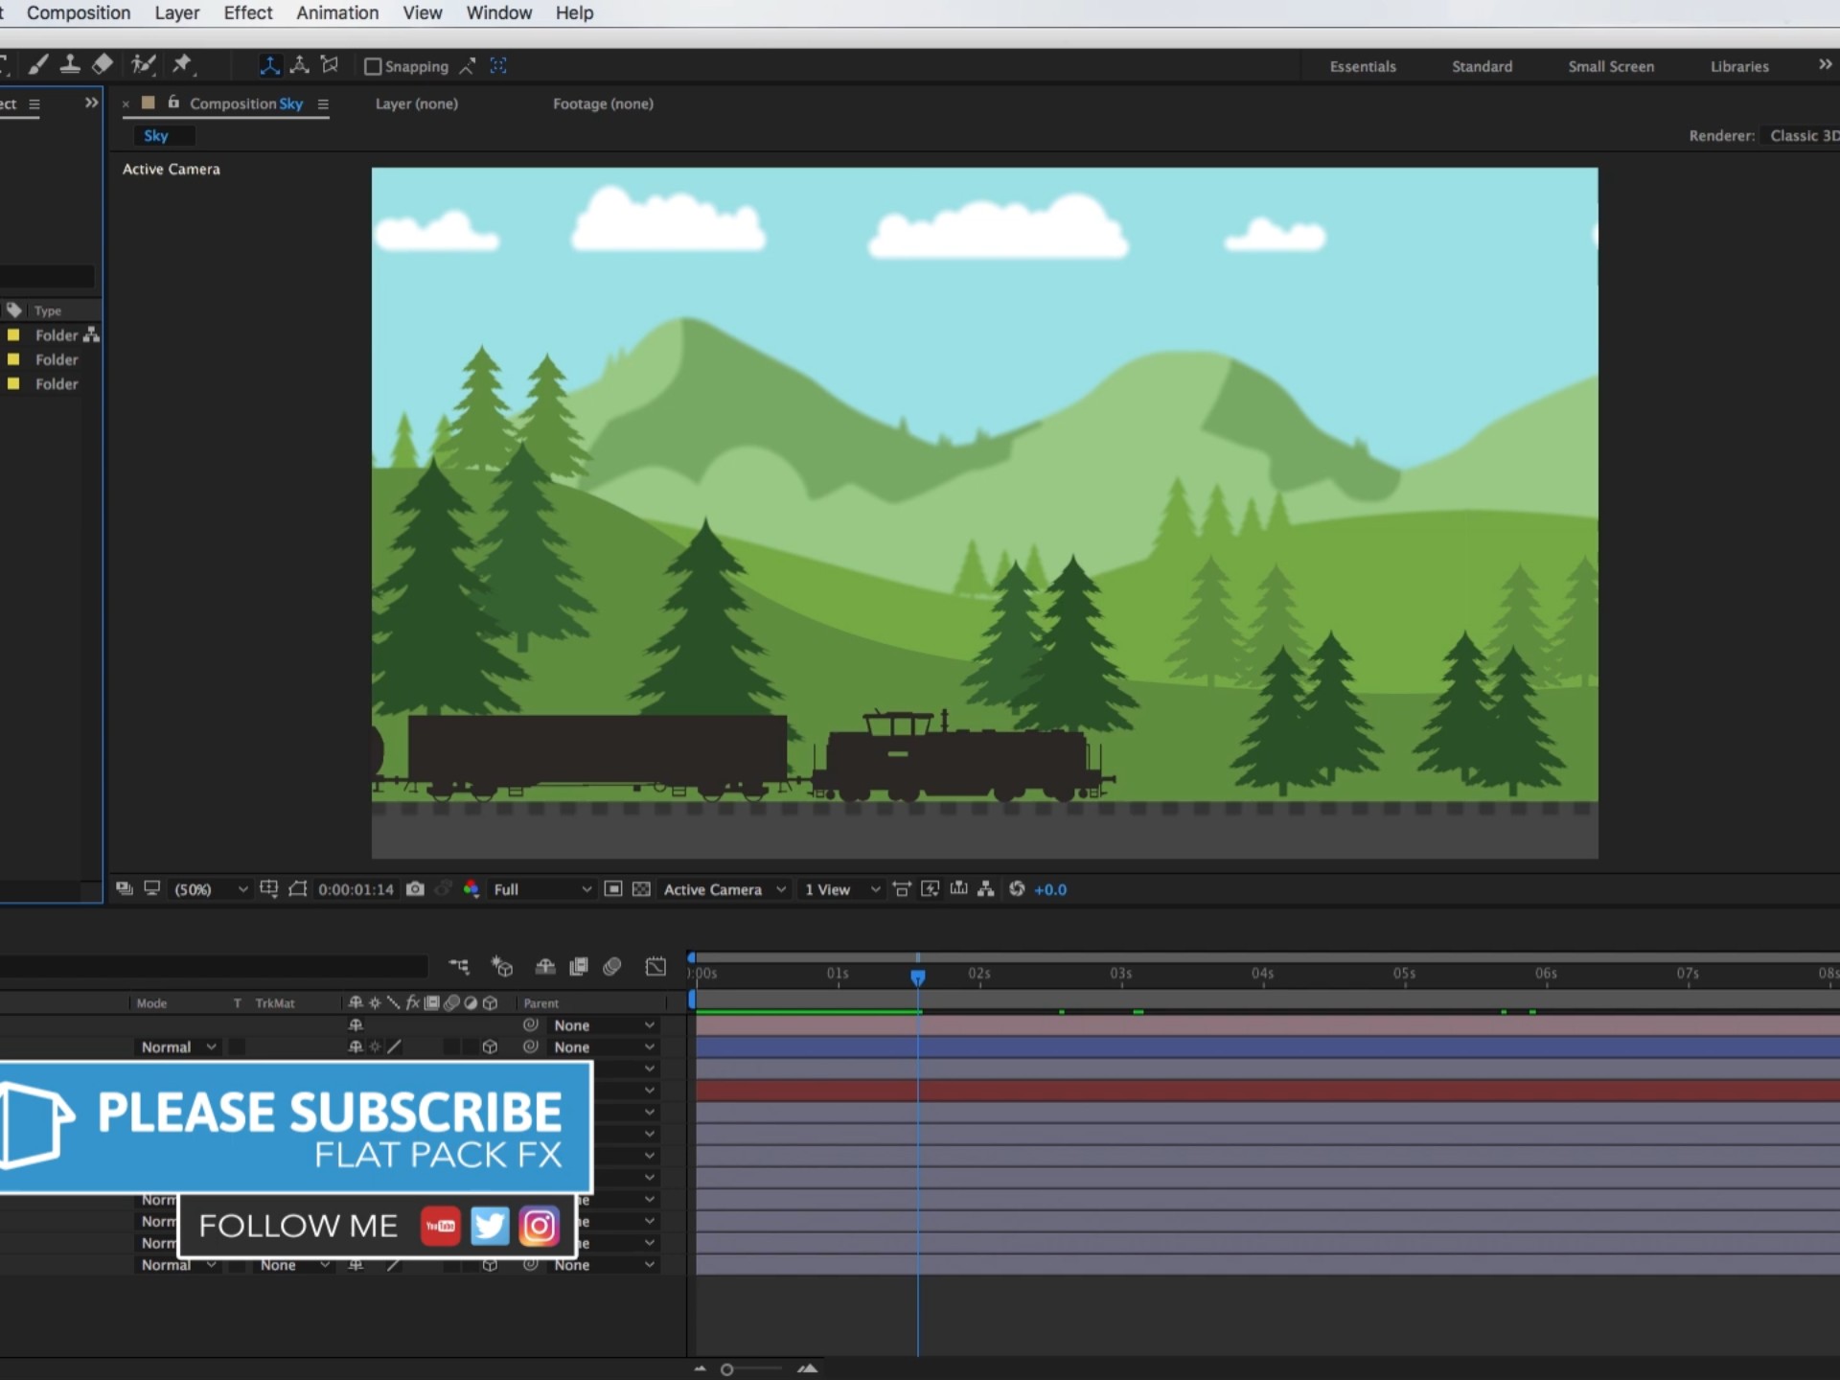Select the Roto Brush tool
The height and width of the screenshot is (1380, 1840).
[x=144, y=65]
